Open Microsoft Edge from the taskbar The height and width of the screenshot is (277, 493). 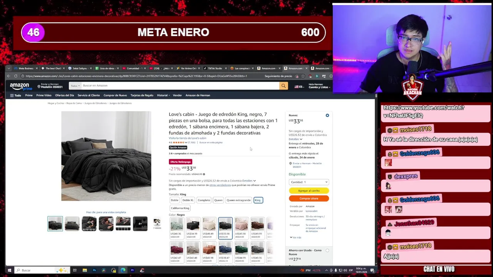(x=123, y=270)
